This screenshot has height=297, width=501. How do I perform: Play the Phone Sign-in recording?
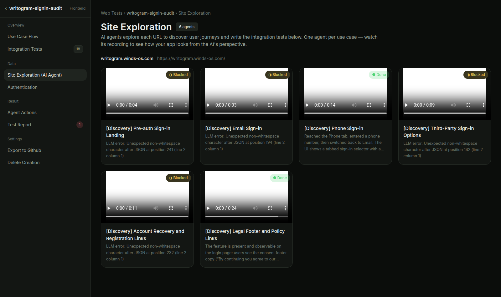pyautogui.click(x=307, y=105)
